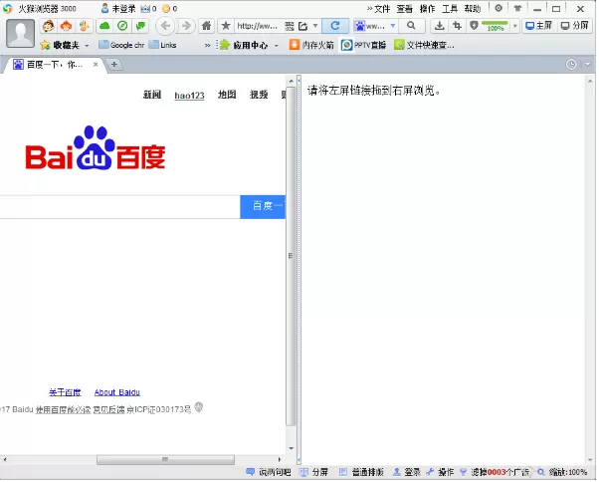Click the green 100% progress bar
The width and height of the screenshot is (599, 482).
click(x=495, y=26)
